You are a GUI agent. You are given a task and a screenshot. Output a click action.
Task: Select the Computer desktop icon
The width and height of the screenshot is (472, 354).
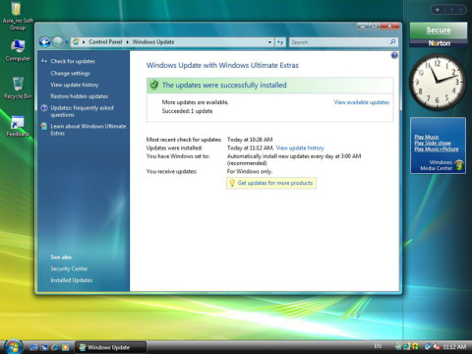click(x=18, y=50)
